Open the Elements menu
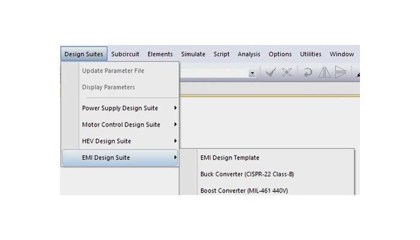This screenshot has width=420, height=240. [x=160, y=54]
